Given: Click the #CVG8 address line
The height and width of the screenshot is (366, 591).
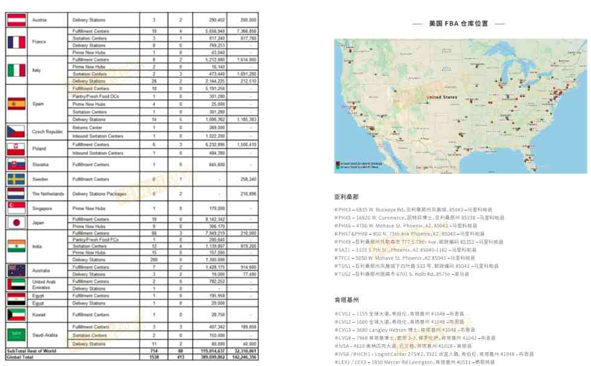Looking at the screenshot, I should point(415,338).
